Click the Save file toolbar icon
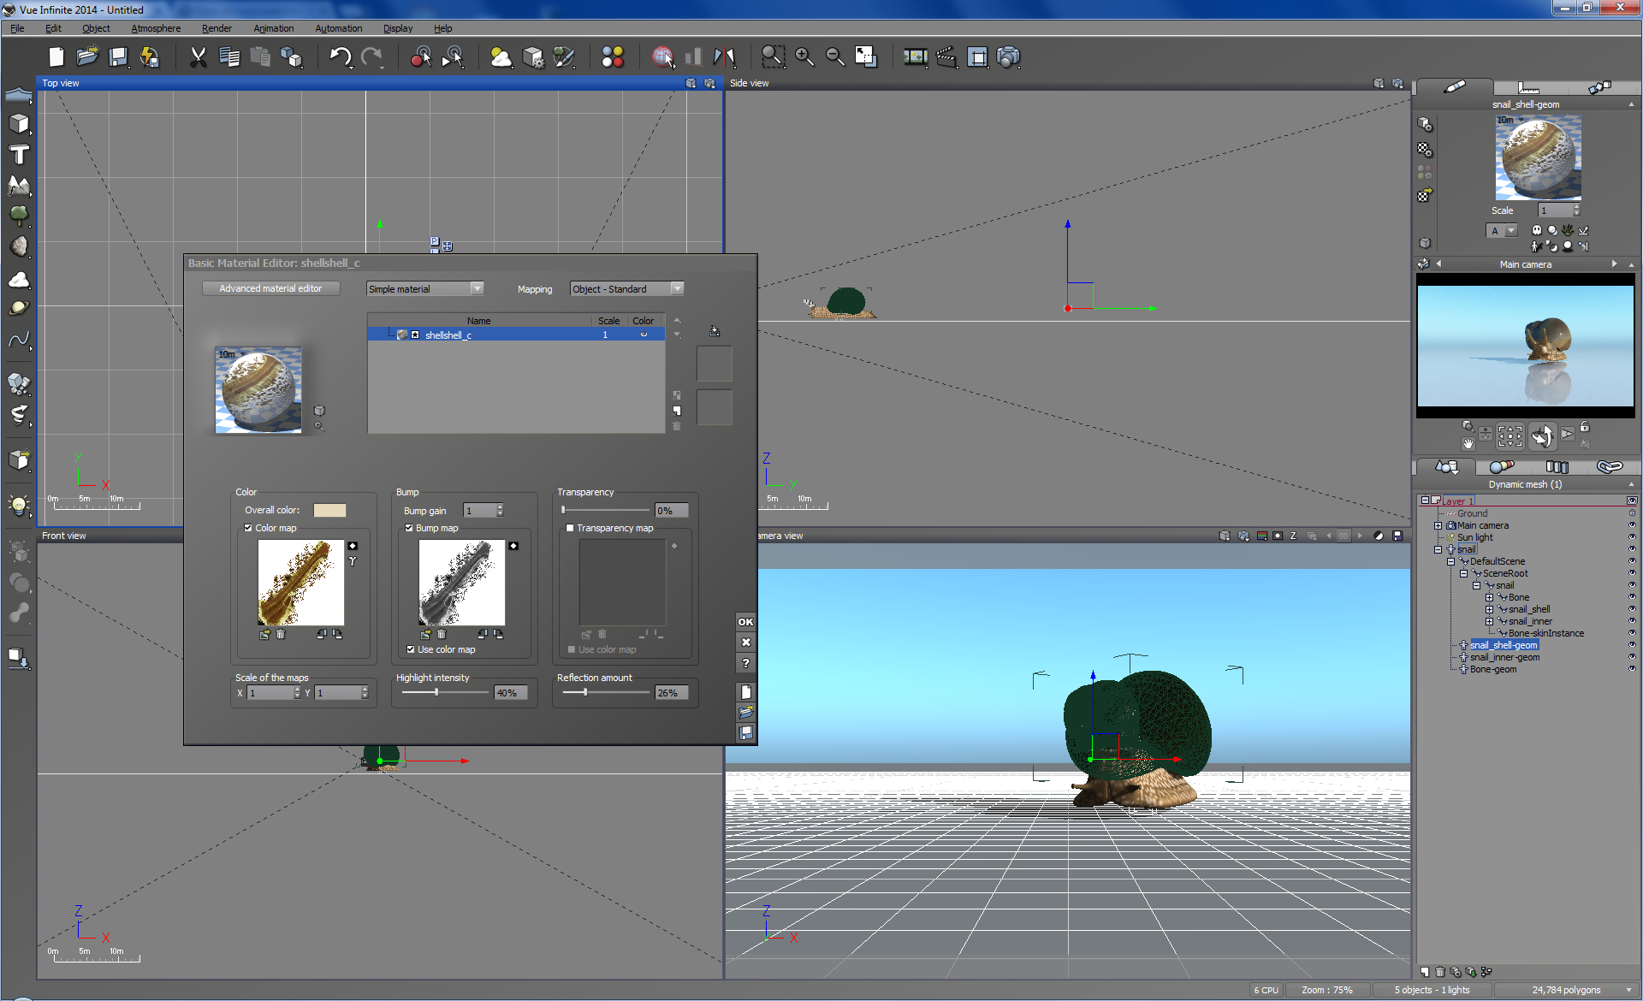 pos(118,57)
